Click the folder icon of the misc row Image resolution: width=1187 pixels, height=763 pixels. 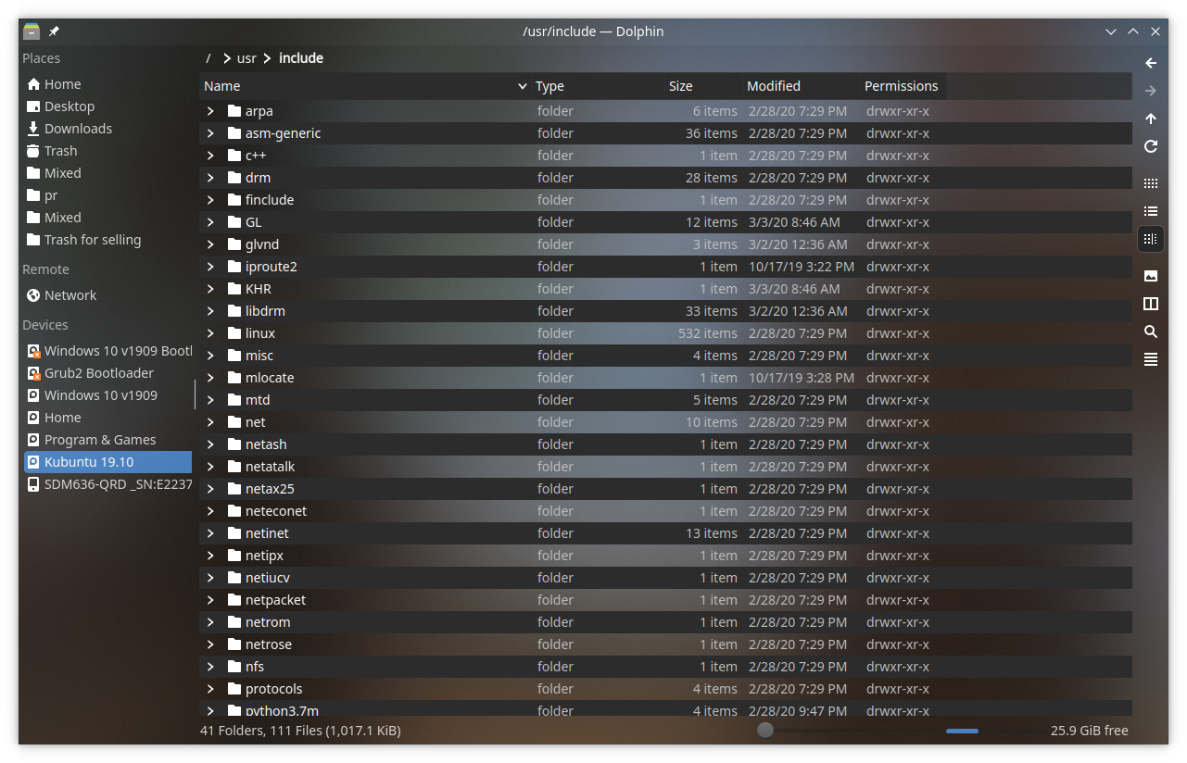point(234,356)
